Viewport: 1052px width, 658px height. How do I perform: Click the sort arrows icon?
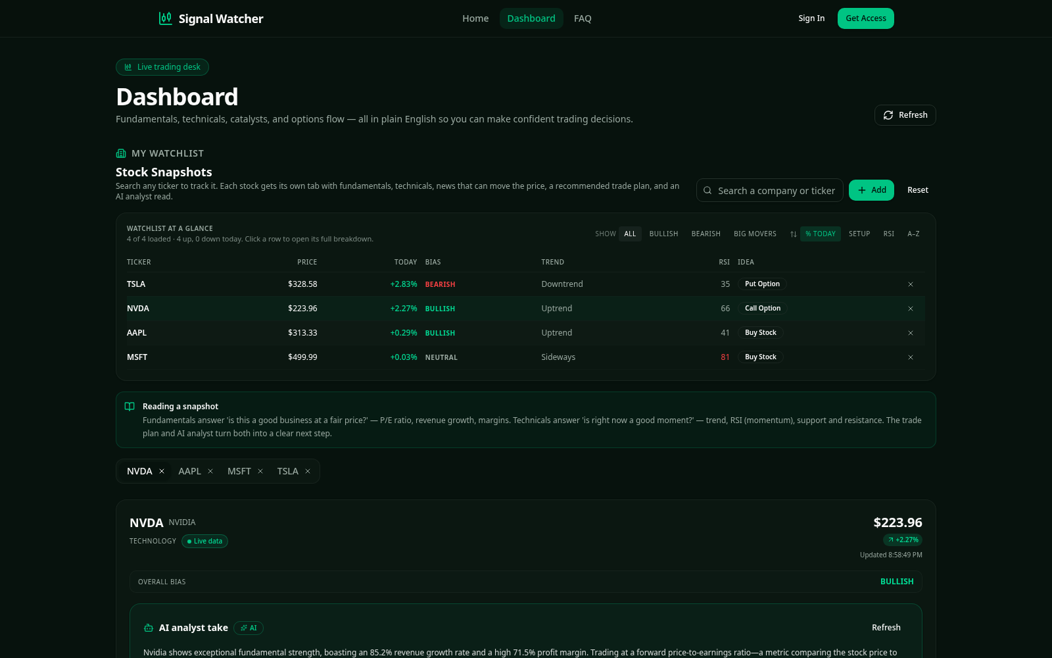(794, 234)
